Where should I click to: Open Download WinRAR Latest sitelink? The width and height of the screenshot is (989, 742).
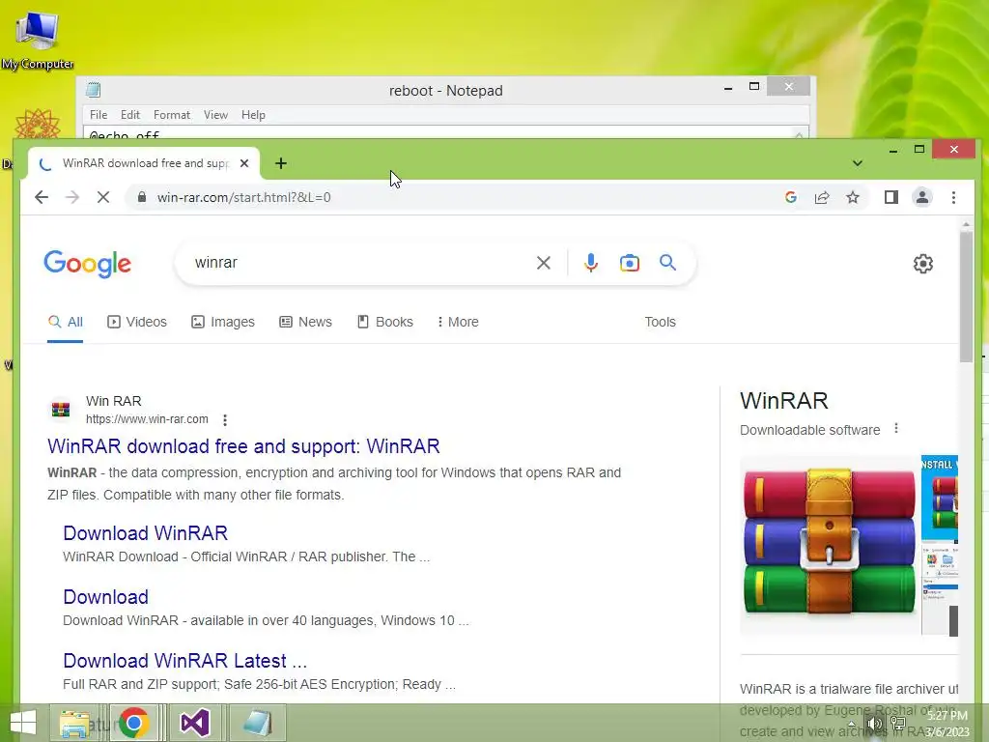[x=184, y=661]
